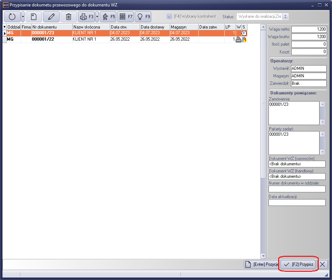Click the clock status icon in first row
Image resolution: width=332 pixels, height=280 pixels.
pyautogui.click(x=244, y=33)
